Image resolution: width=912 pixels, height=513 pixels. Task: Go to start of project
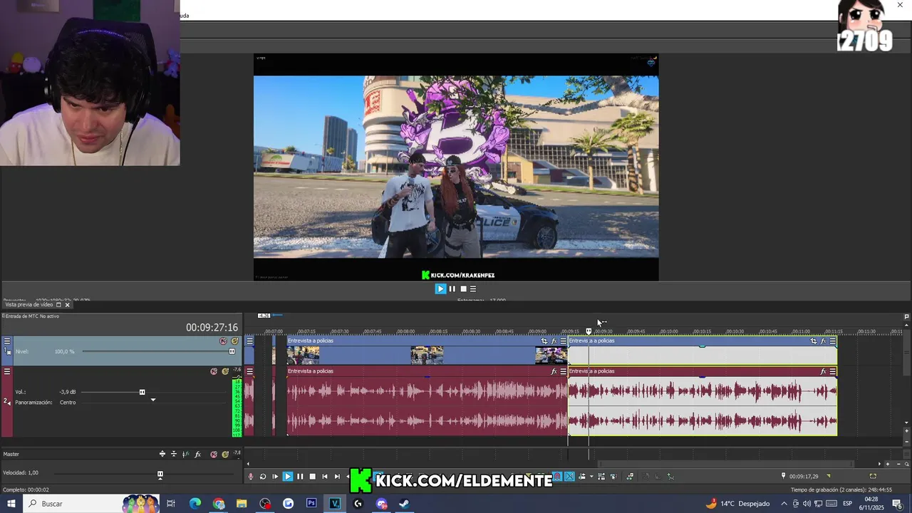tap(325, 477)
